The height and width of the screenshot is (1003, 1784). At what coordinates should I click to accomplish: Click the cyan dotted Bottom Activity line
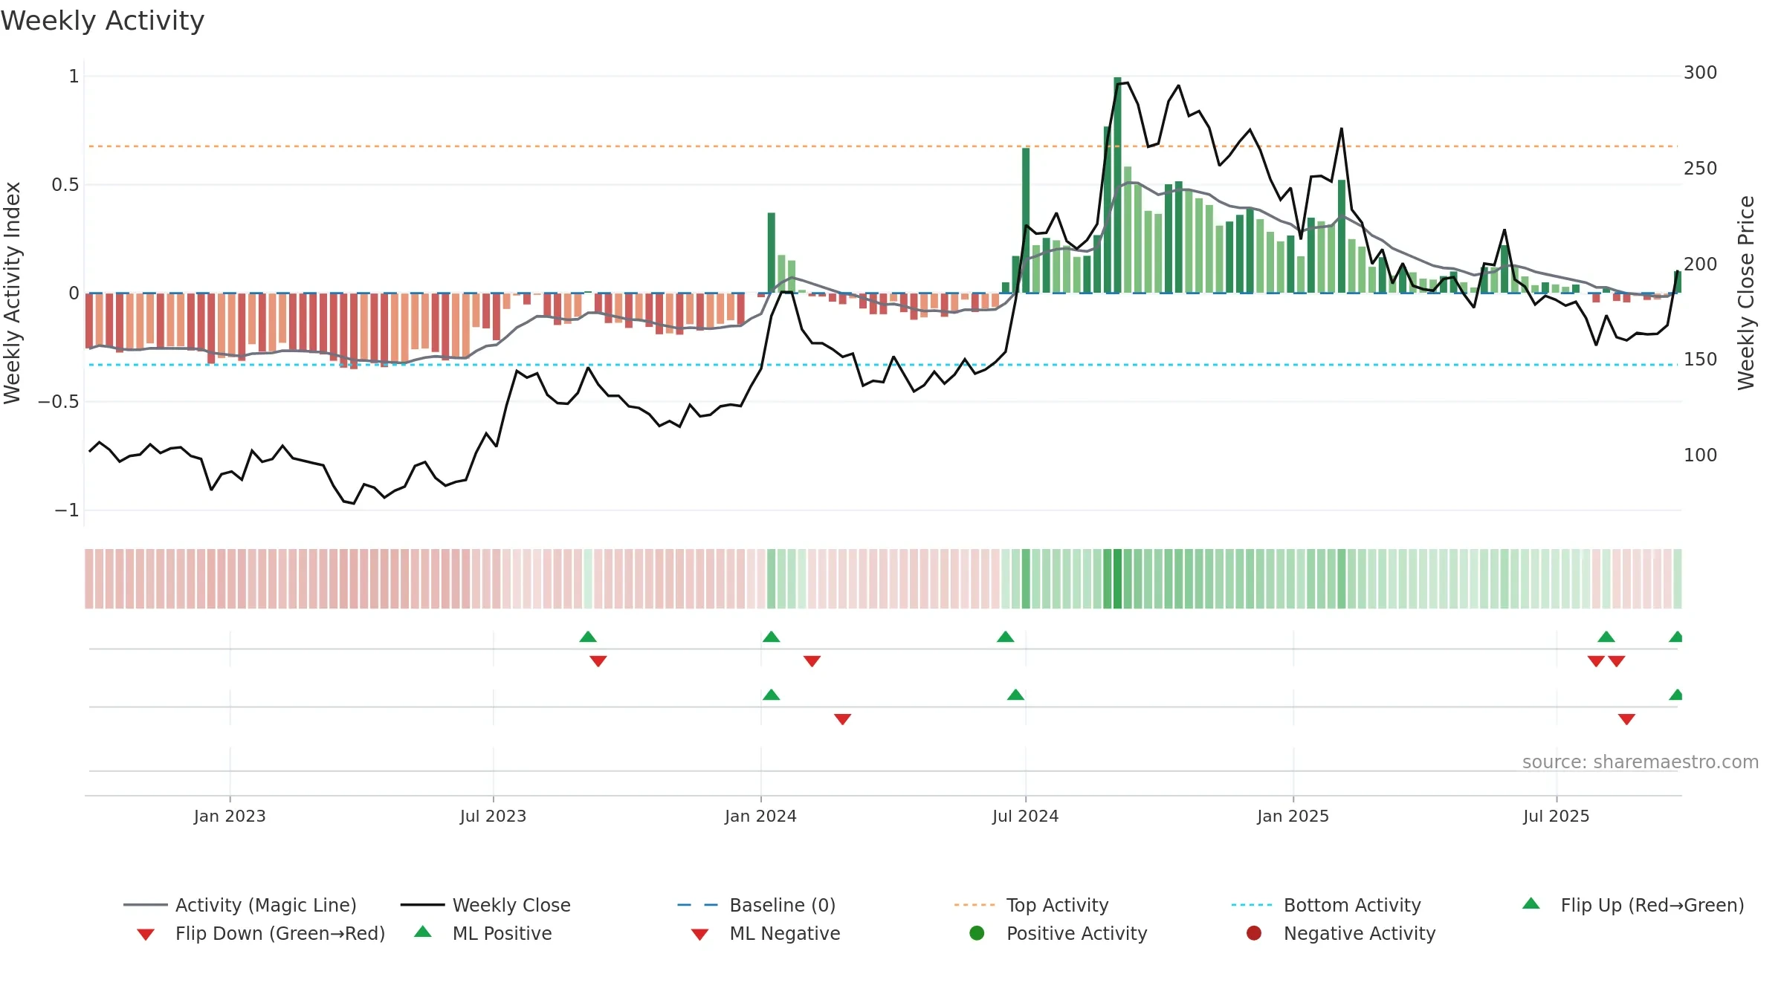point(883,365)
